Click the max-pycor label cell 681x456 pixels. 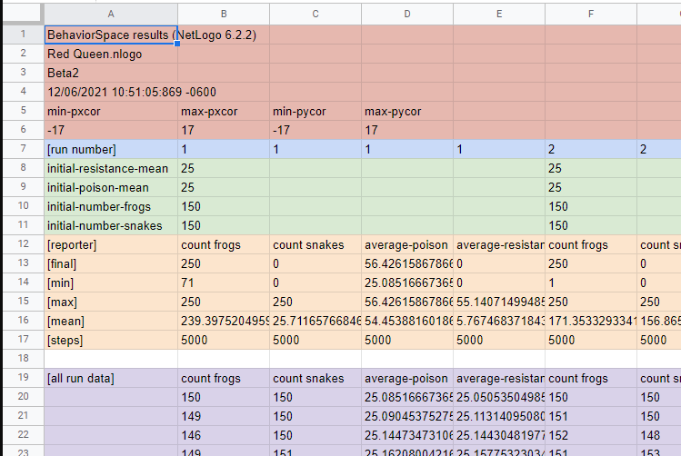[406, 111]
